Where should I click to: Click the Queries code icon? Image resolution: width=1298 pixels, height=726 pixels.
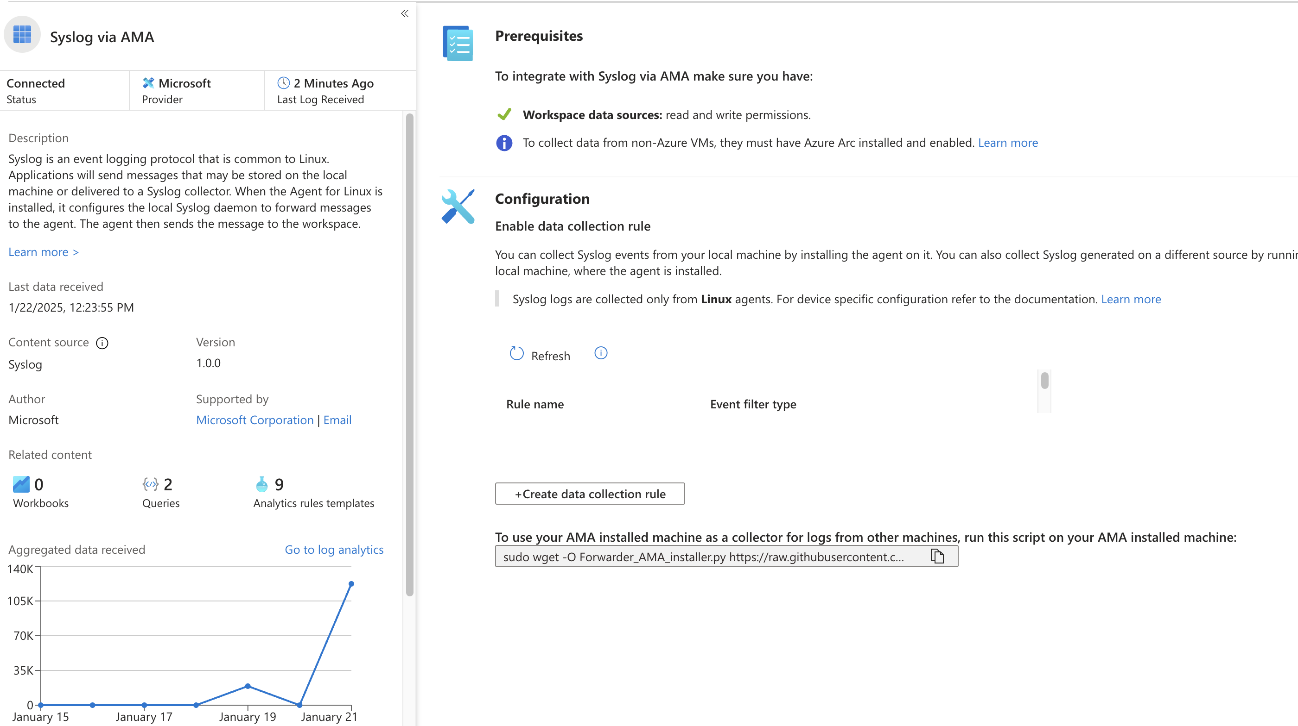[151, 484]
